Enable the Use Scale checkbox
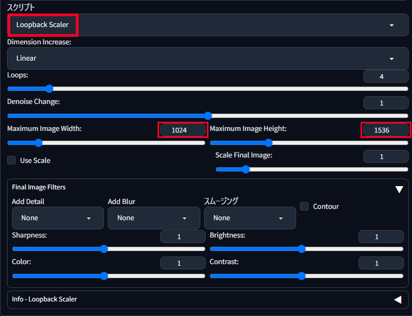The height and width of the screenshot is (316, 412). [11, 160]
